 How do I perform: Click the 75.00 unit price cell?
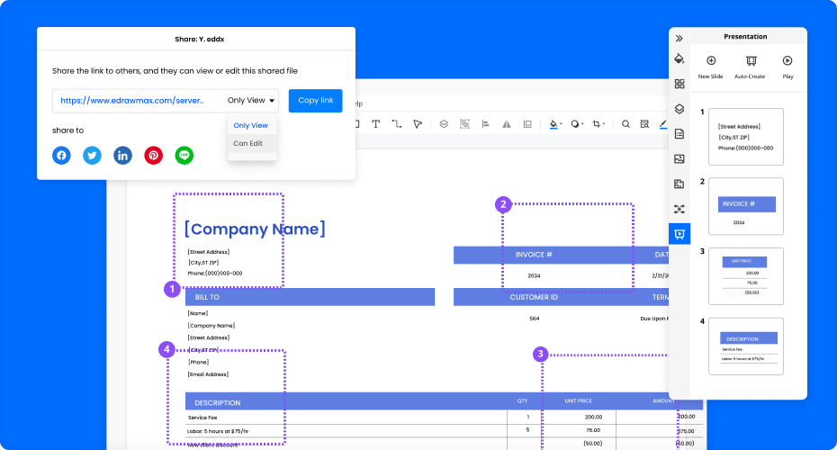(x=592, y=430)
